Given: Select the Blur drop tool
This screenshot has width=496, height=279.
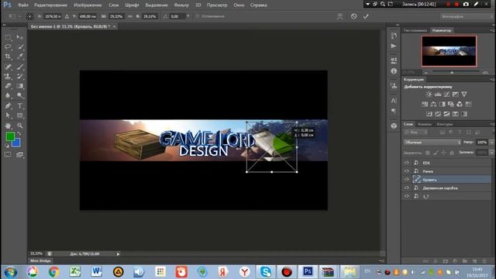Looking at the screenshot, I should coord(8,95).
